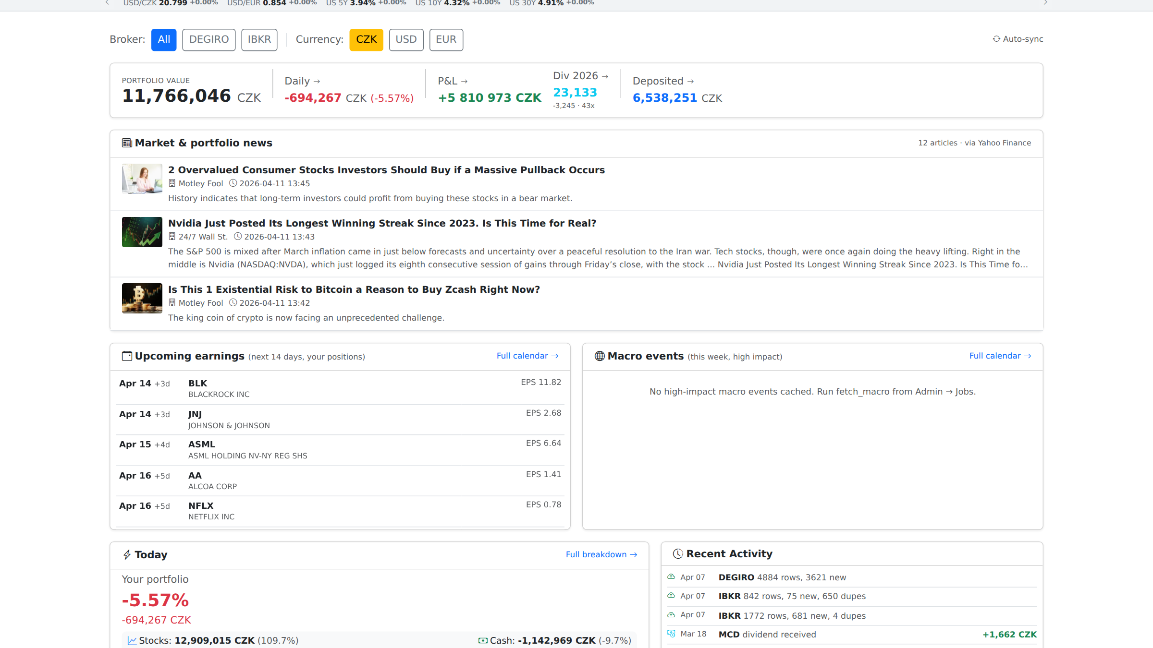The width and height of the screenshot is (1153, 648).
Task: Open the Deposited details
Action: point(663,81)
